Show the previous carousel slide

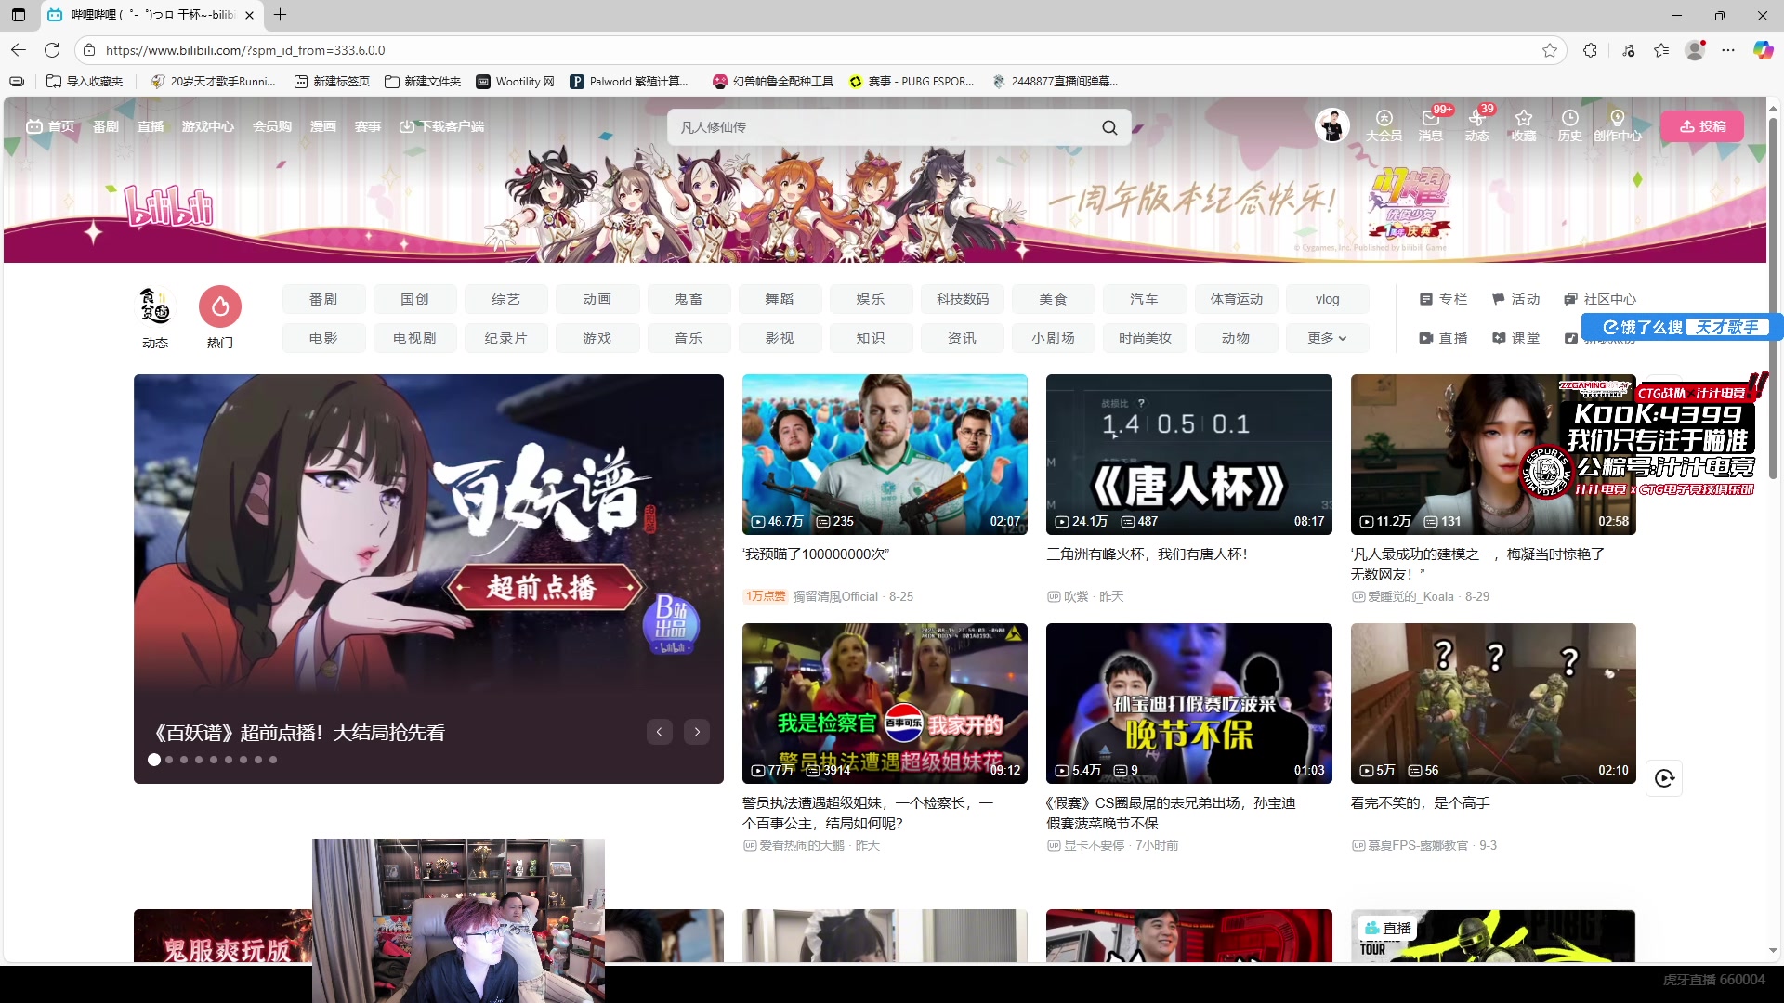(660, 732)
